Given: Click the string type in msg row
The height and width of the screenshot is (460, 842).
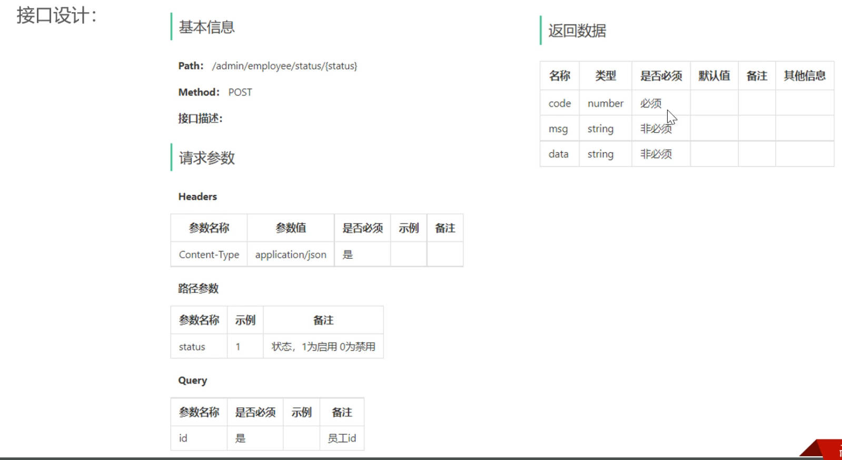Looking at the screenshot, I should 606,129.
